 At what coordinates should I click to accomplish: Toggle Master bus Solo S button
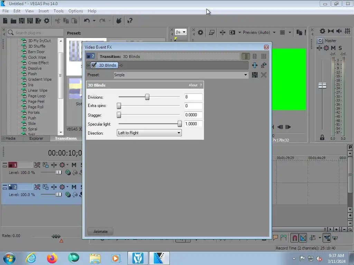[340, 48]
